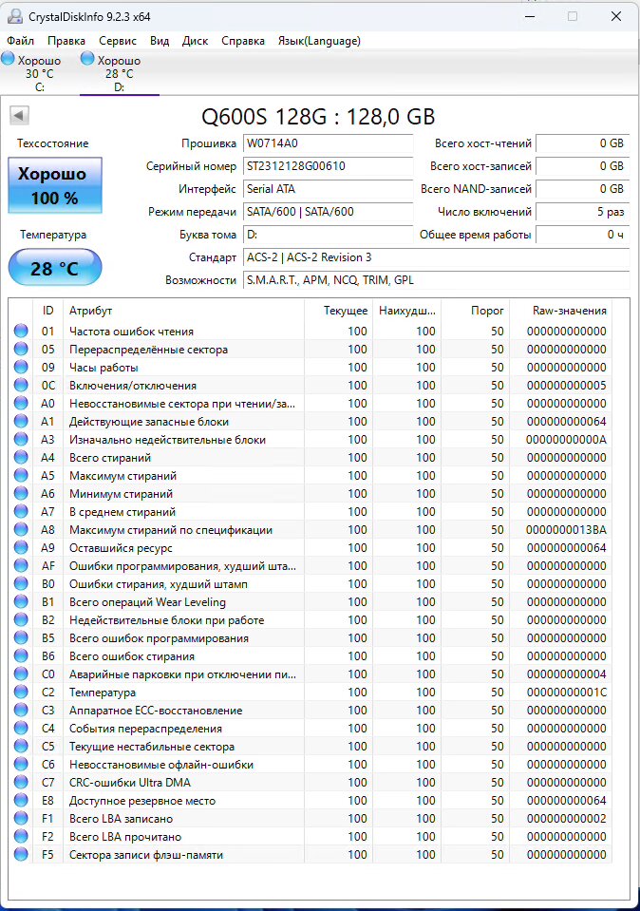The height and width of the screenshot is (911, 640).
Task: Open the Язык(Language) menu
Action: [319, 41]
